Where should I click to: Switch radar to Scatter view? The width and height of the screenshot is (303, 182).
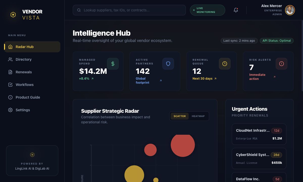click(180, 116)
